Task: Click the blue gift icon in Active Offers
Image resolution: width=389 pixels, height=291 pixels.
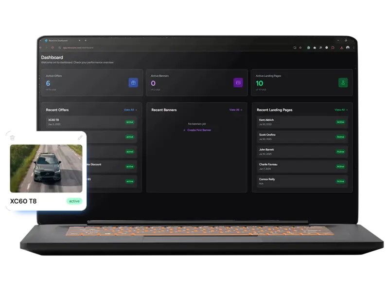Action: (133, 83)
